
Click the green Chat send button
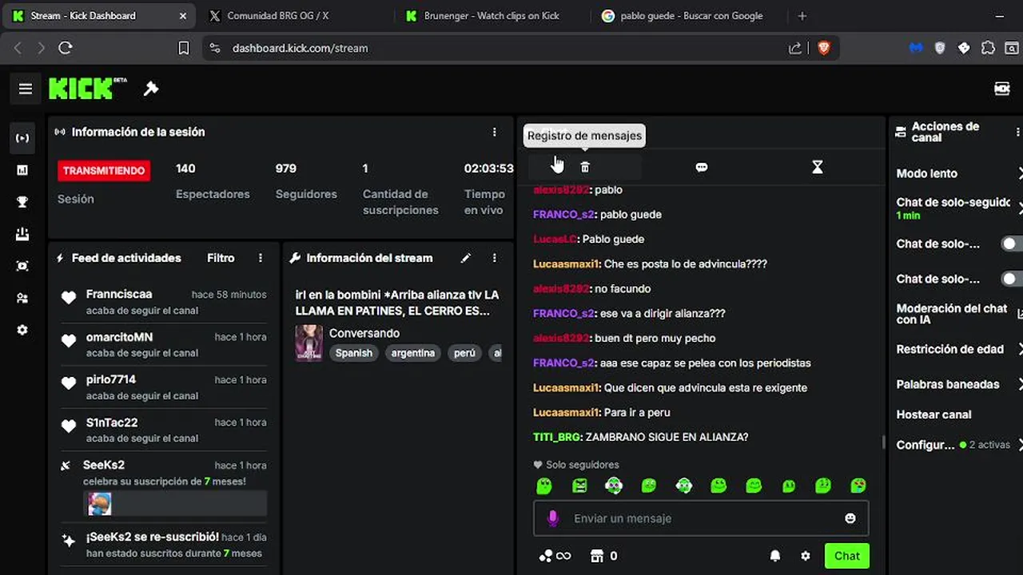click(847, 556)
